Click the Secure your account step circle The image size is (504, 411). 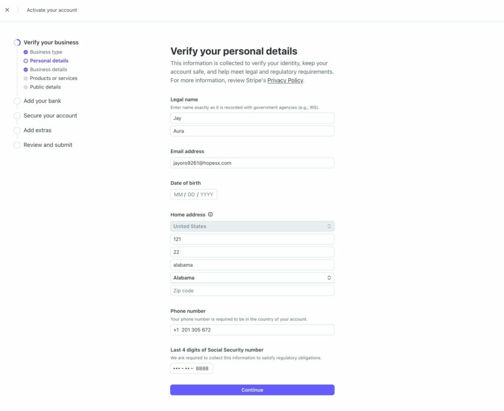tap(17, 116)
